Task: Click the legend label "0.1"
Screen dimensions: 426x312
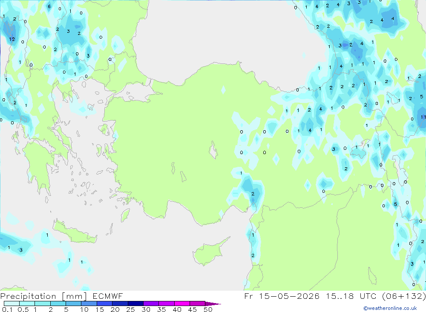Action: pos(7,309)
